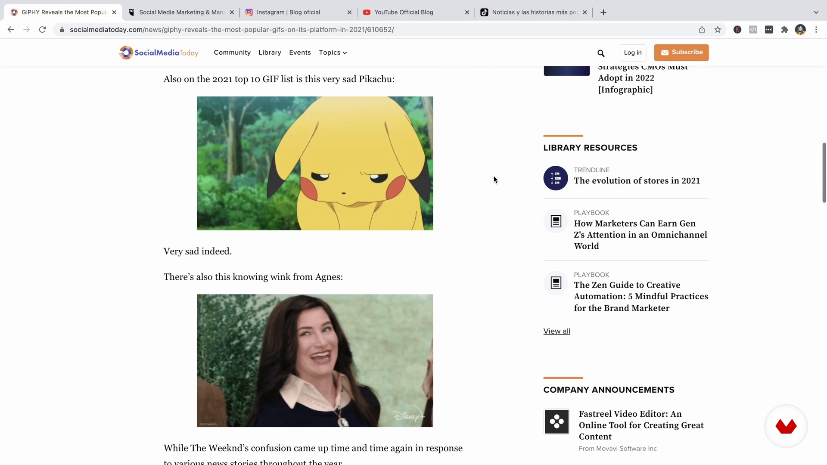Click the Trendline circular icon
The image size is (827, 465).
pos(556,178)
